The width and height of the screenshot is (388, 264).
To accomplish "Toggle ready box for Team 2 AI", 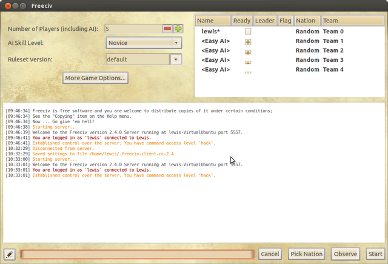I will (x=248, y=52).
